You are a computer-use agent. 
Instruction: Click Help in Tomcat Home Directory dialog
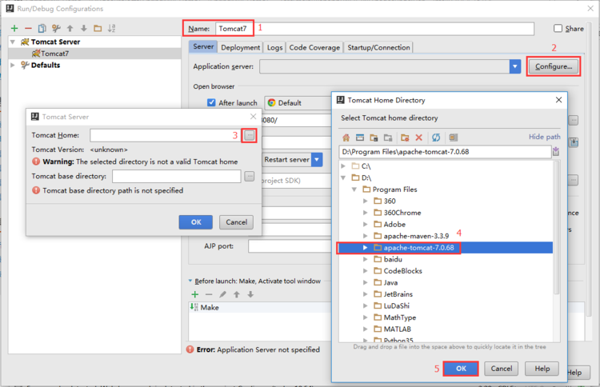[542, 369]
